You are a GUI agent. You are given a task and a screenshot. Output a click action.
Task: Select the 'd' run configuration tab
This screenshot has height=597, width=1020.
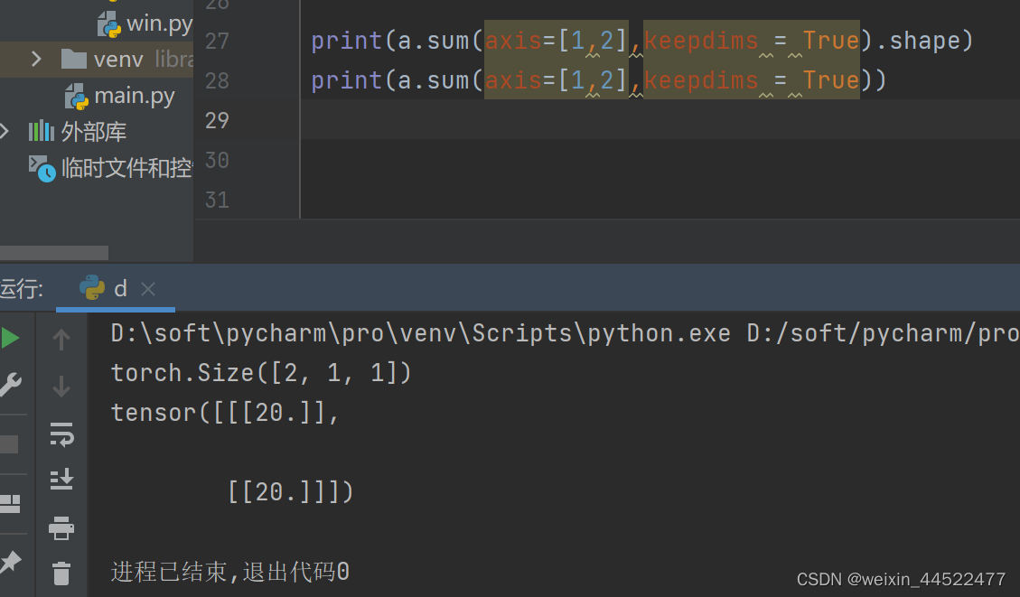(x=115, y=288)
